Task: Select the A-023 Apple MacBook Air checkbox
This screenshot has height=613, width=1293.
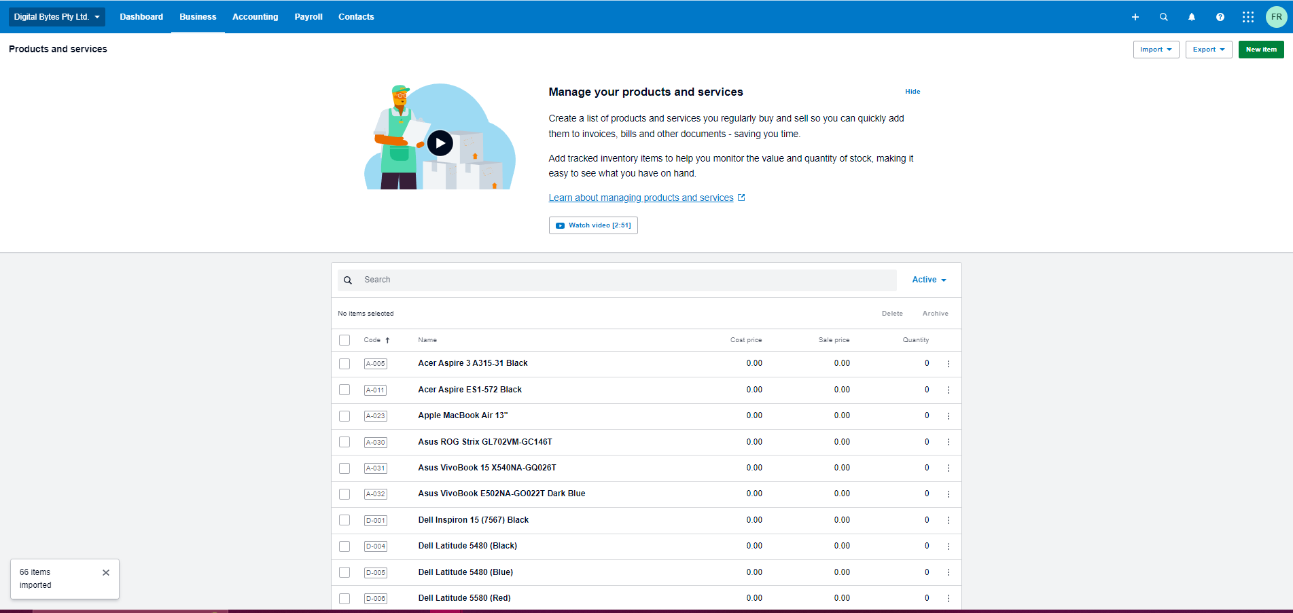Action: point(344,416)
